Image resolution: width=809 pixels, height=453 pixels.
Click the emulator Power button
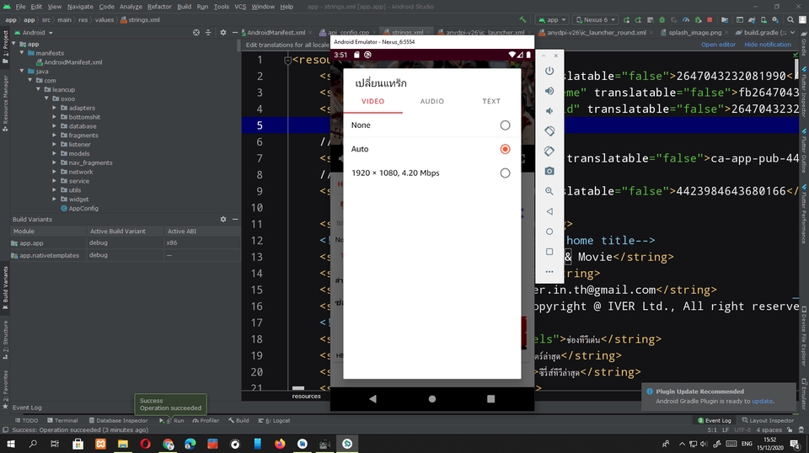549,71
